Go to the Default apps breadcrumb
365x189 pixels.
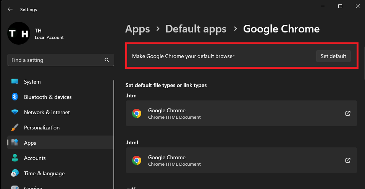pyautogui.click(x=196, y=29)
